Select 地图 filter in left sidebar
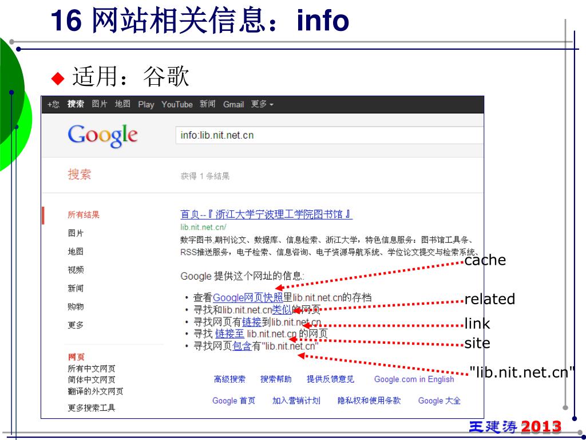The image size is (586, 440). 76,252
